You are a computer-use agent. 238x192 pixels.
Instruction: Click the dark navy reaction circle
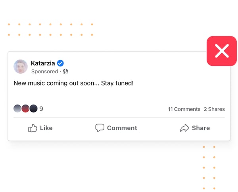(x=33, y=108)
